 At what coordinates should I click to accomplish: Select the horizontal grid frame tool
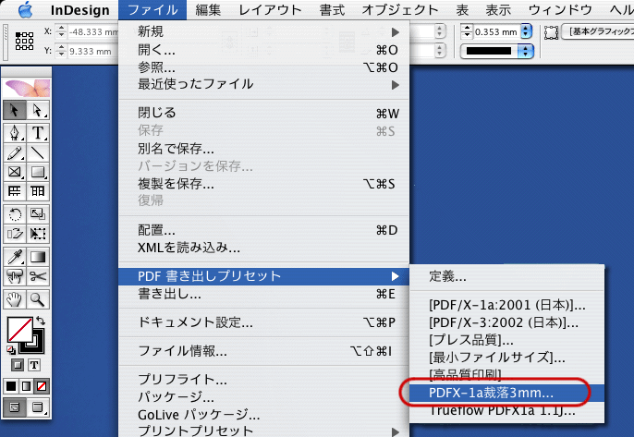pyautogui.click(x=15, y=191)
